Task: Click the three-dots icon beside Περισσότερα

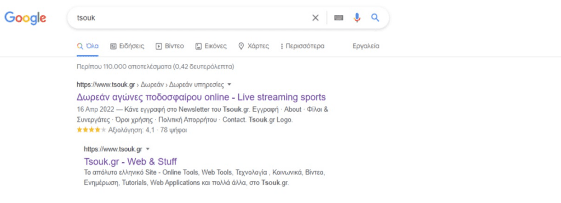Action: (282, 46)
